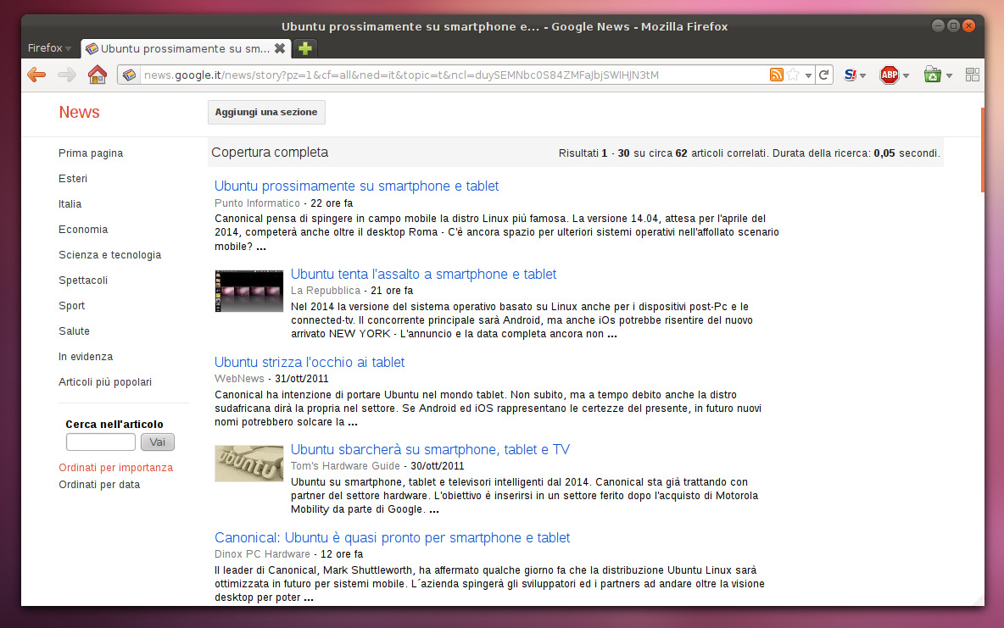Select the Ubuntu prossimamente su sm... tab

coord(186,48)
